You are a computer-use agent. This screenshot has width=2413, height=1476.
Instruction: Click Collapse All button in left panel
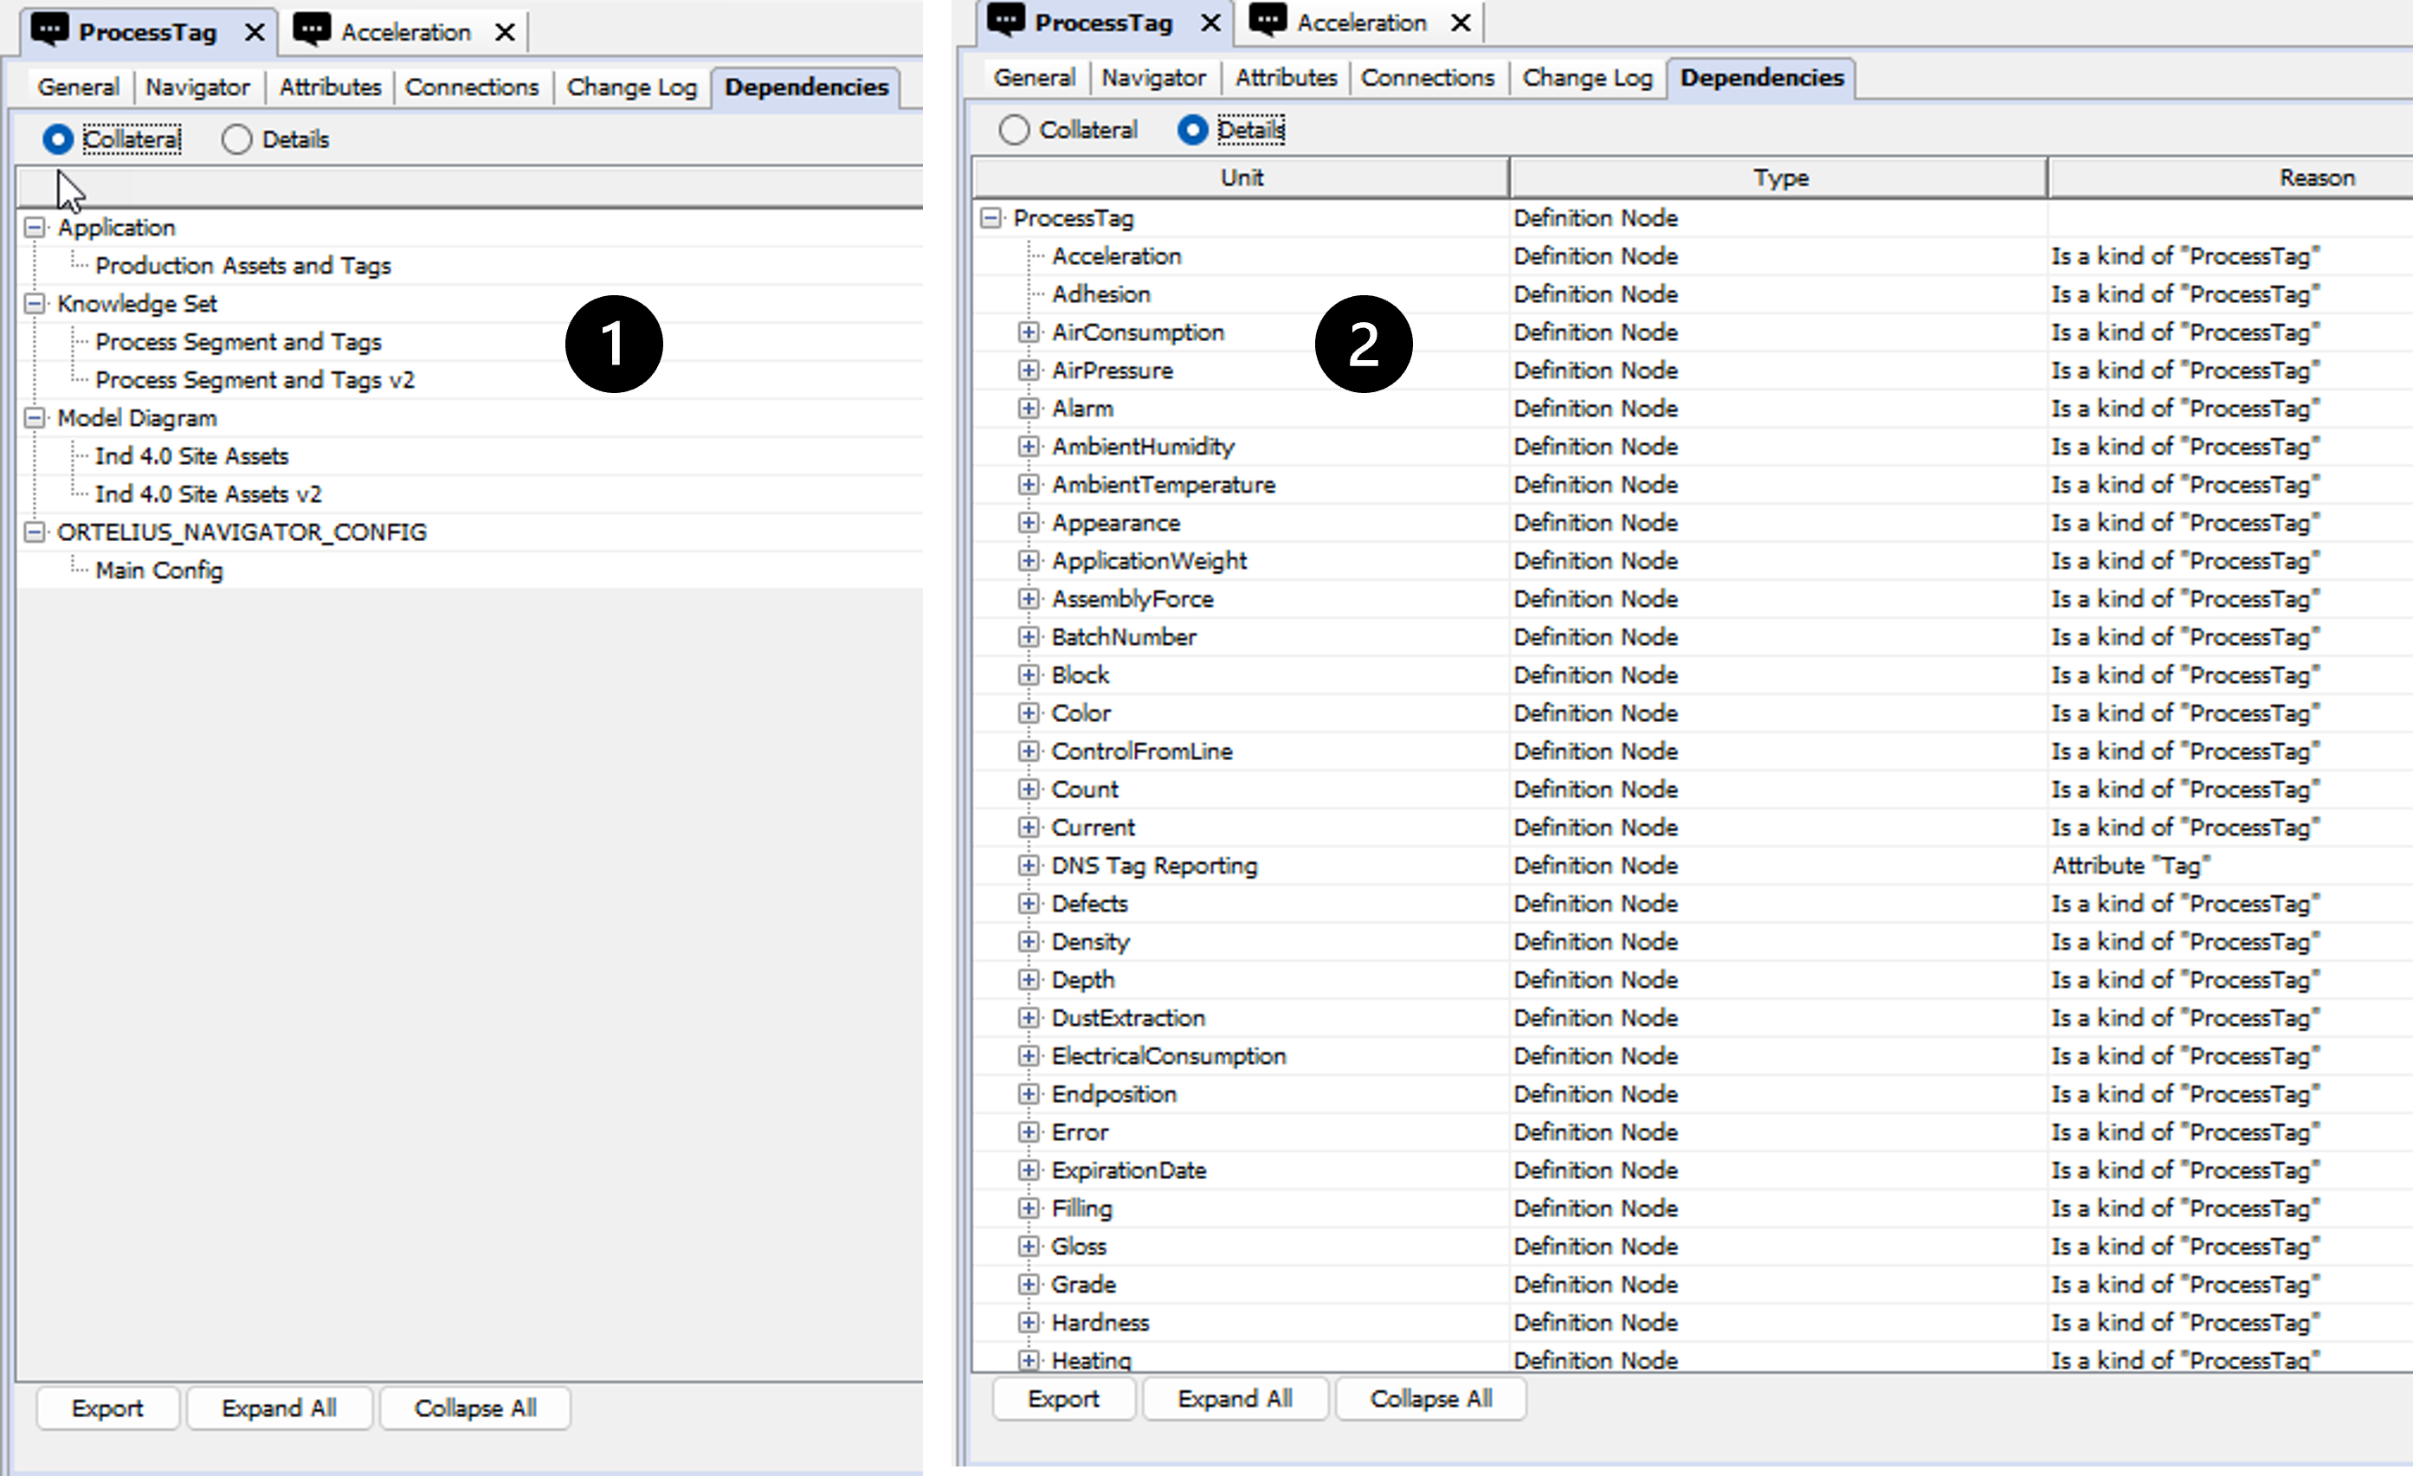point(475,1408)
